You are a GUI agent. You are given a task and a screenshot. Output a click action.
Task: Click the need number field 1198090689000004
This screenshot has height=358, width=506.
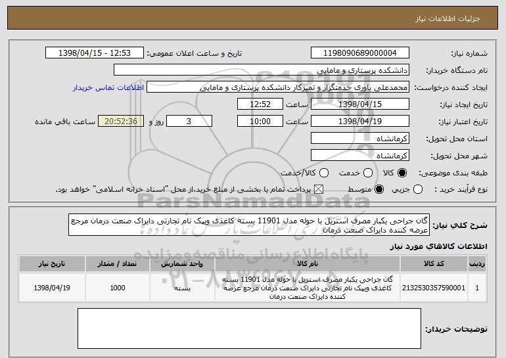click(360, 53)
